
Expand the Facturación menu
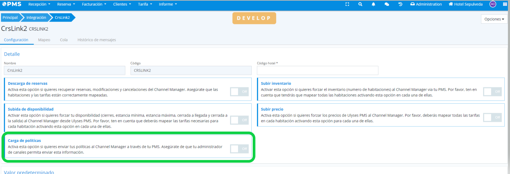(94, 4)
